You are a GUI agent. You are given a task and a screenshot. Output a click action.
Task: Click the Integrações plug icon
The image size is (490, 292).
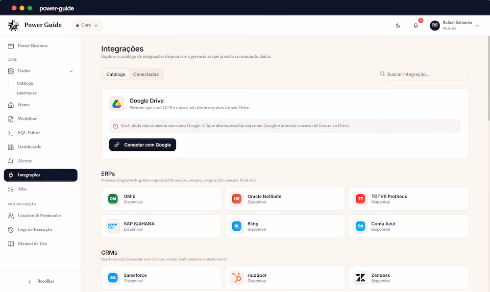point(11,175)
